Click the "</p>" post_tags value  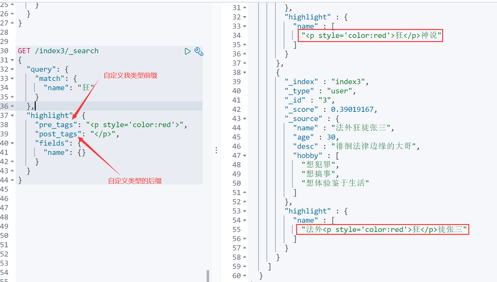103,134
